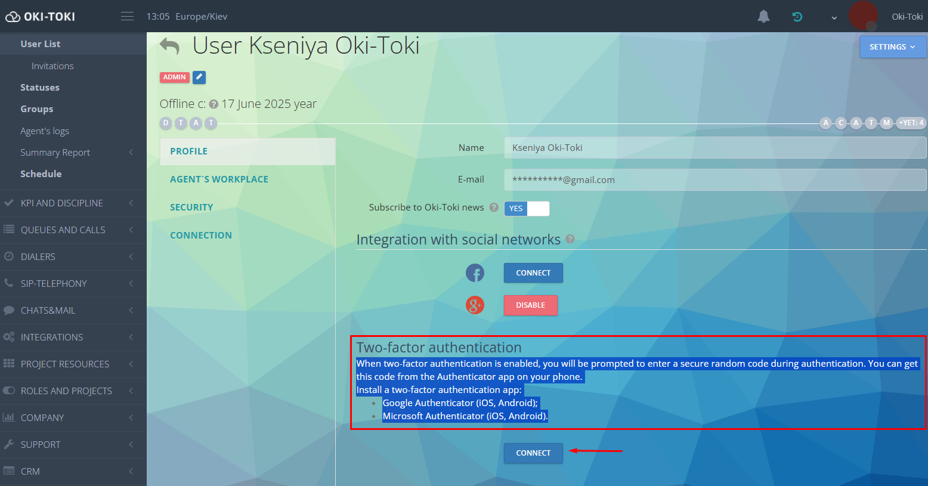
Task: Click the ADMIN badge
Action: coord(175,78)
